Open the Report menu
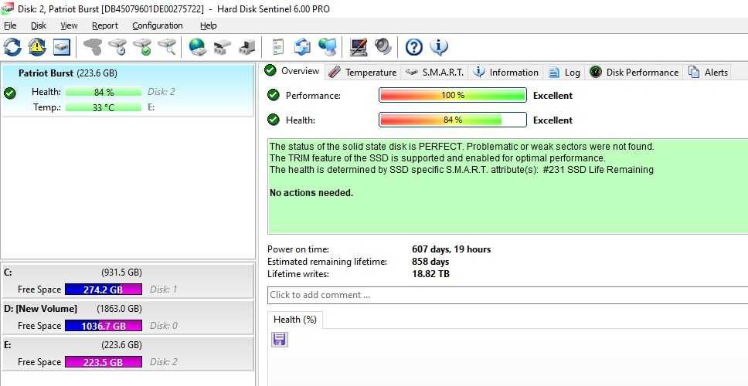This screenshot has width=748, height=386. coord(105,25)
